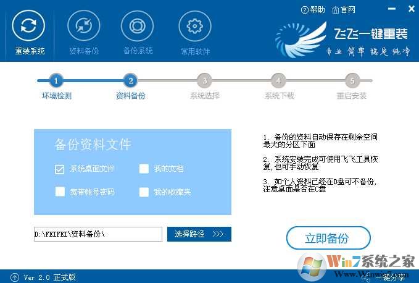This screenshot has width=419, height=283.
Task: Click the backup path text field
Action: coord(98,234)
